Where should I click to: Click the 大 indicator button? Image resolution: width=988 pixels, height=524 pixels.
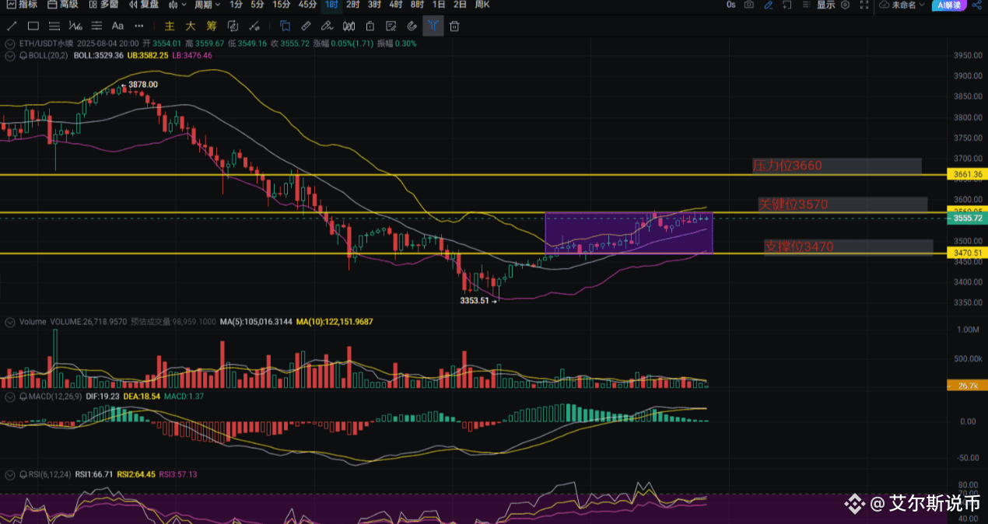point(191,26)
